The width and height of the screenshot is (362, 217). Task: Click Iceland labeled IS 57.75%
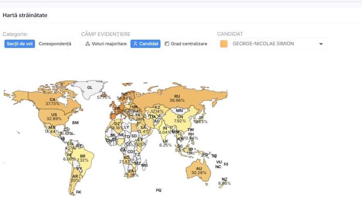click(x=104, y=95)
